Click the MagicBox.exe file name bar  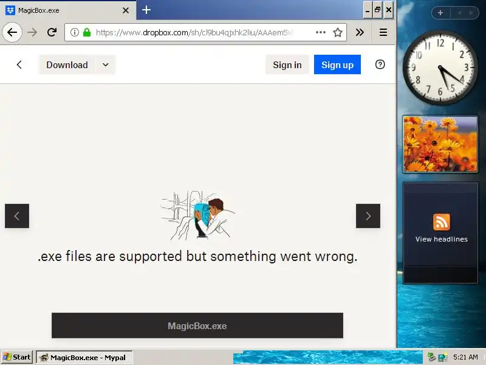[x=197, y=325]
